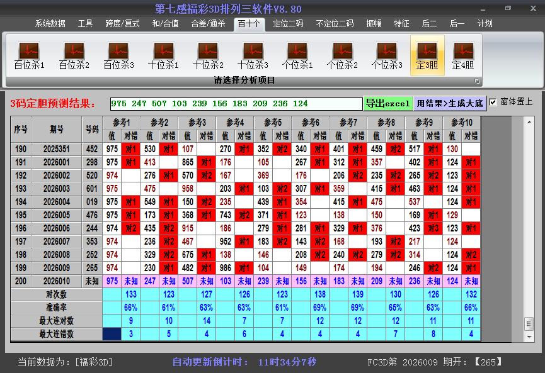The image size is (545, 373).
Task: Open the 十位杀3 analysis item
Action: [x=253, y=55]
